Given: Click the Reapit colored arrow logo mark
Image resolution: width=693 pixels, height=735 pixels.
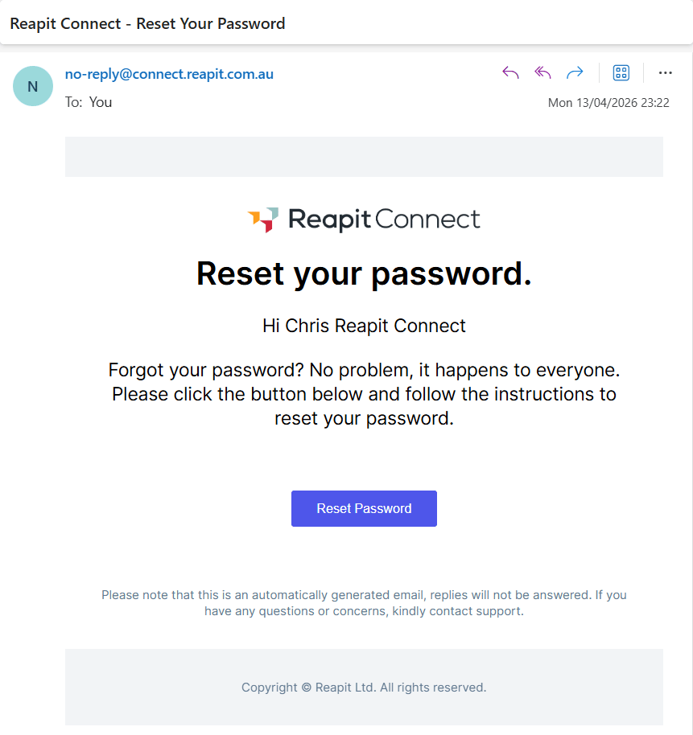Looking at the screenshot, I should coord(263,220).
